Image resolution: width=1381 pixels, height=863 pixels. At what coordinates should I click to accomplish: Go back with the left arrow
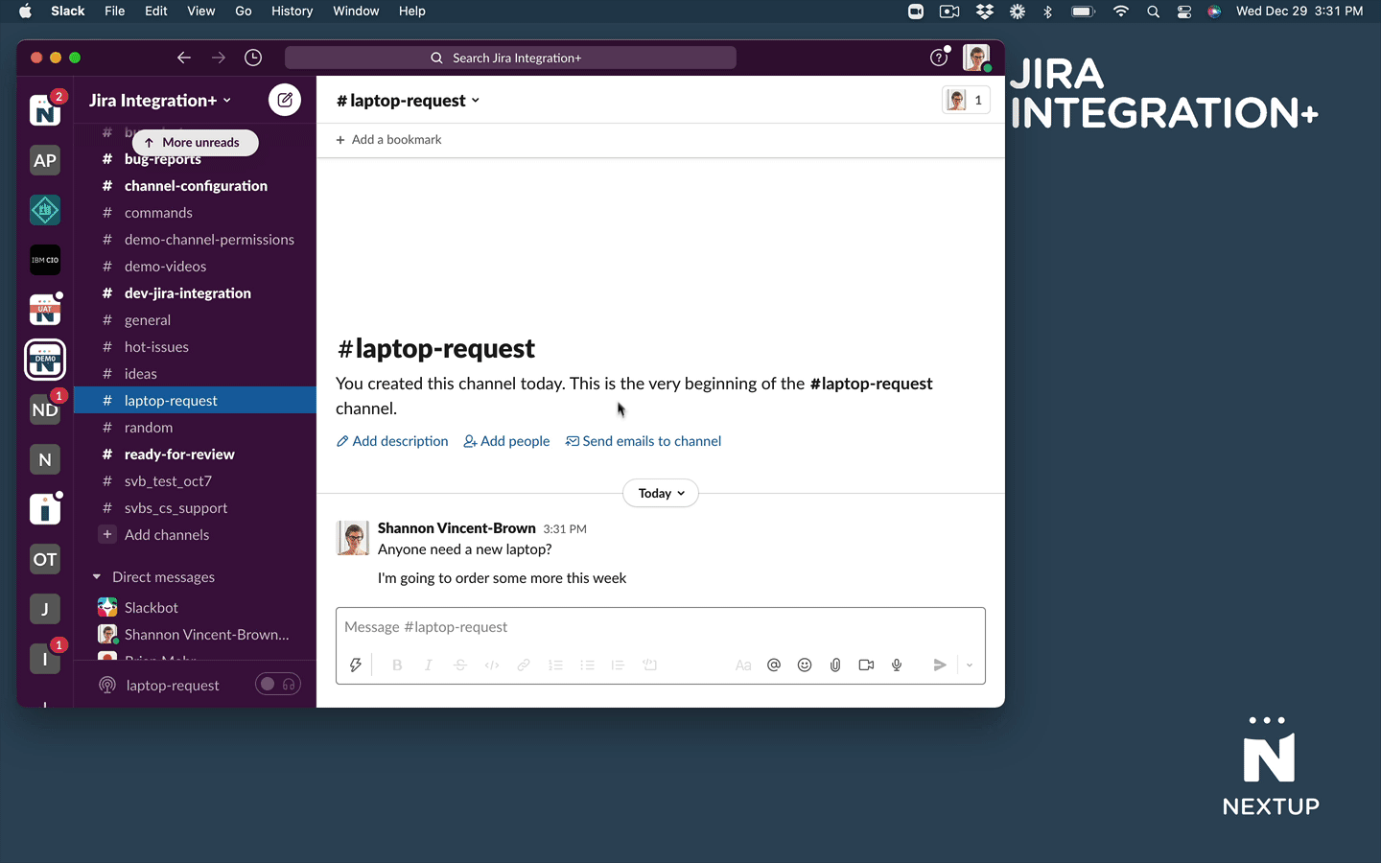coord(184,58)
